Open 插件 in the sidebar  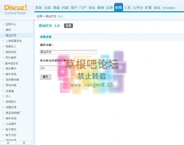8,30
